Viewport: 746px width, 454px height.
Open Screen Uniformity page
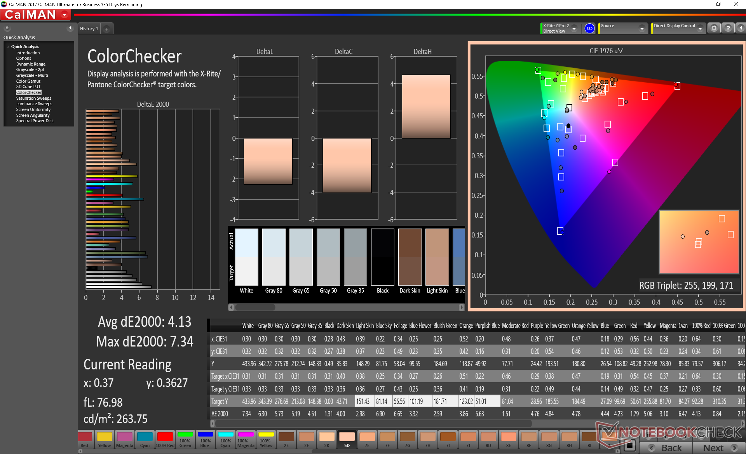[x=33, y=109]
